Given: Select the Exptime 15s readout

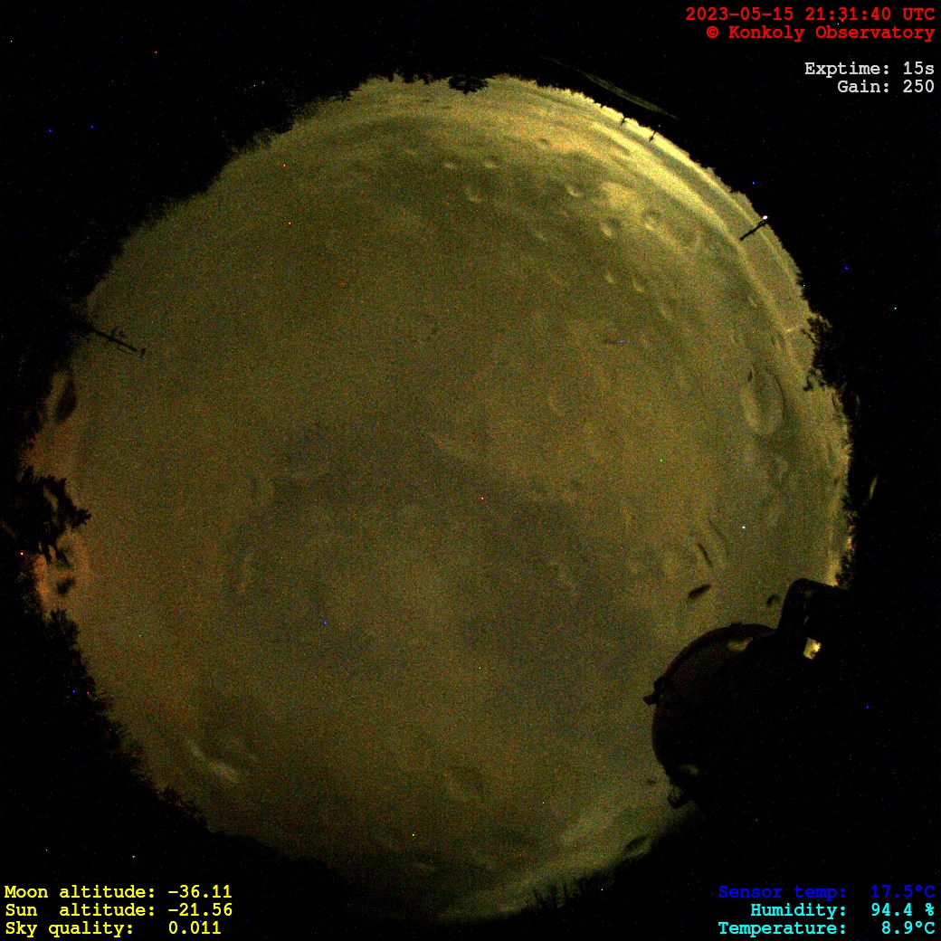Looking at the screenshot, I should point(869,69).
